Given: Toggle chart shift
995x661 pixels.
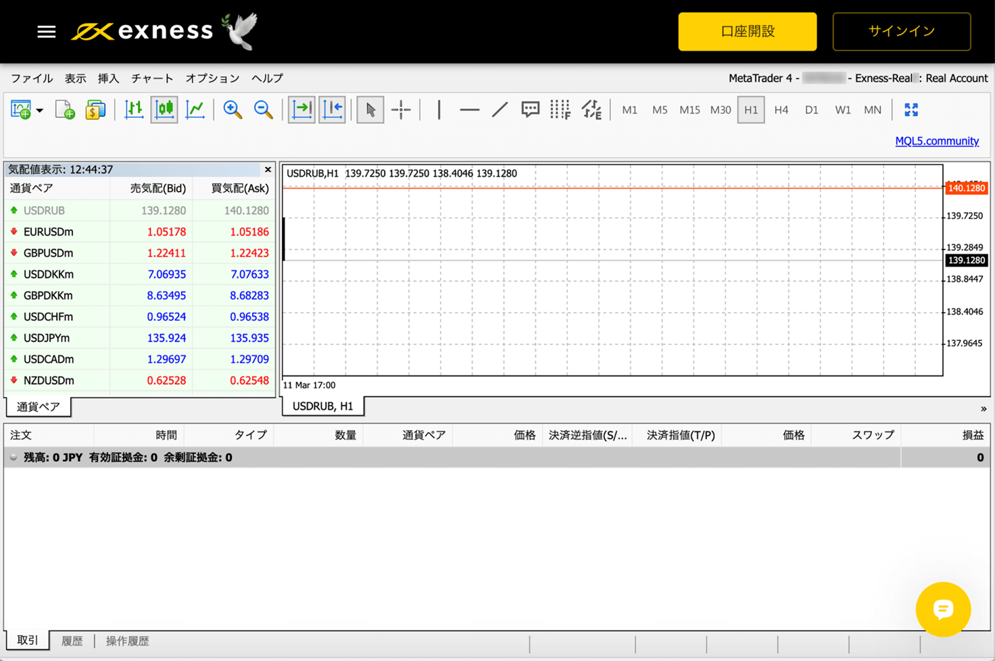Looking at the screenshot, I should (x=333, y=109).
